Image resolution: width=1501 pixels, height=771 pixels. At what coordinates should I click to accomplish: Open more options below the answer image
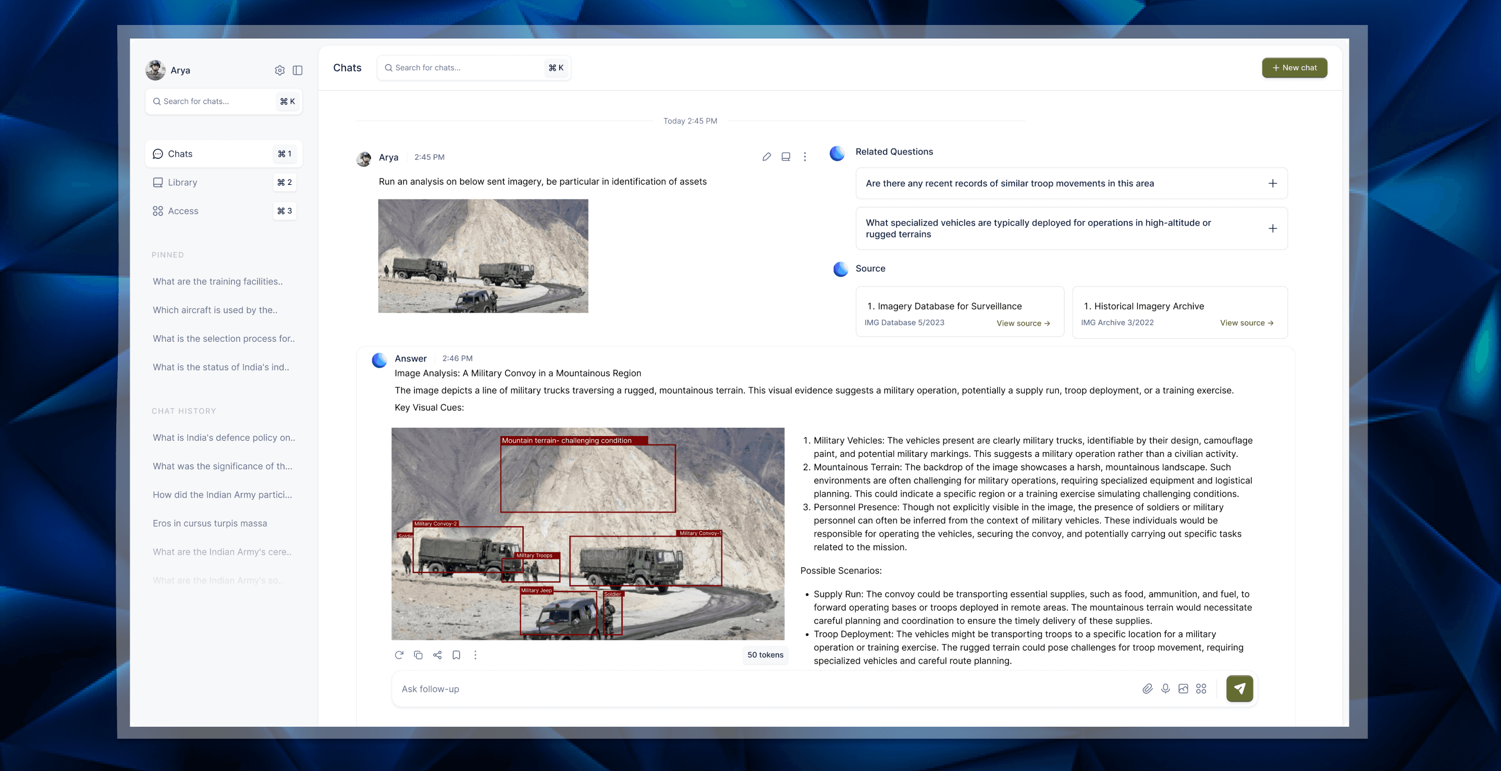coord(475,654)
